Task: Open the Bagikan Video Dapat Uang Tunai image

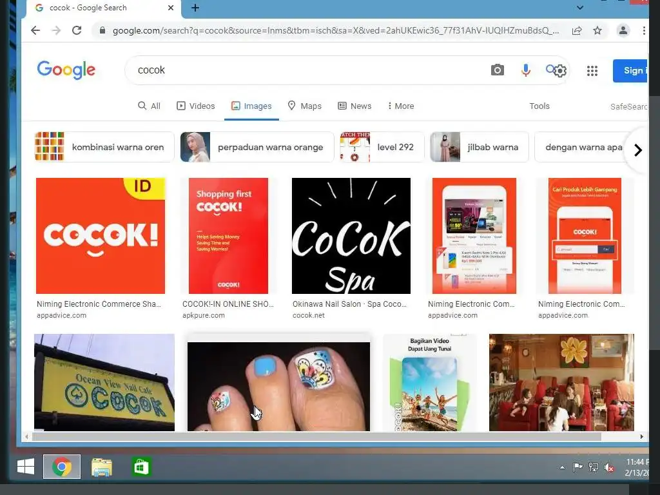Action: 429,382
